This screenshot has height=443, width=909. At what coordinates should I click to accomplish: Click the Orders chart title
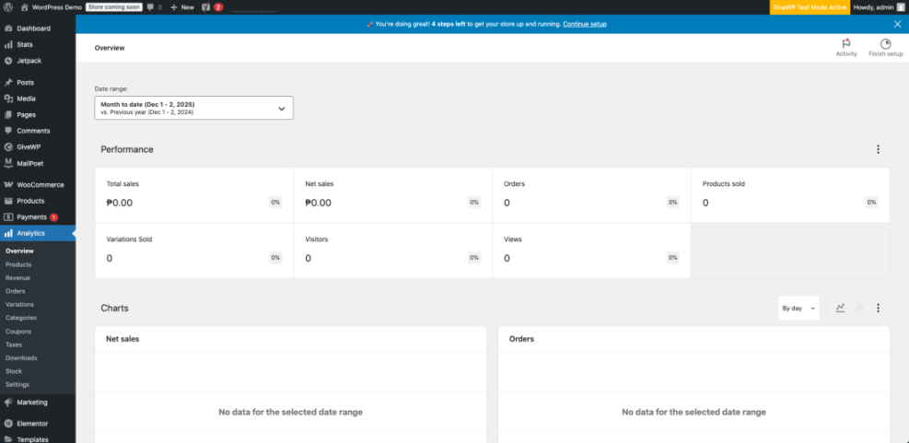coord(521,339)
